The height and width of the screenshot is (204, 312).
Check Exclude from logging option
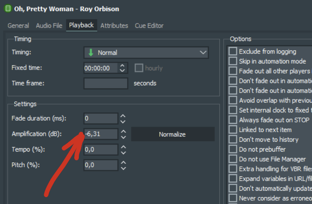tap(233, 52)
